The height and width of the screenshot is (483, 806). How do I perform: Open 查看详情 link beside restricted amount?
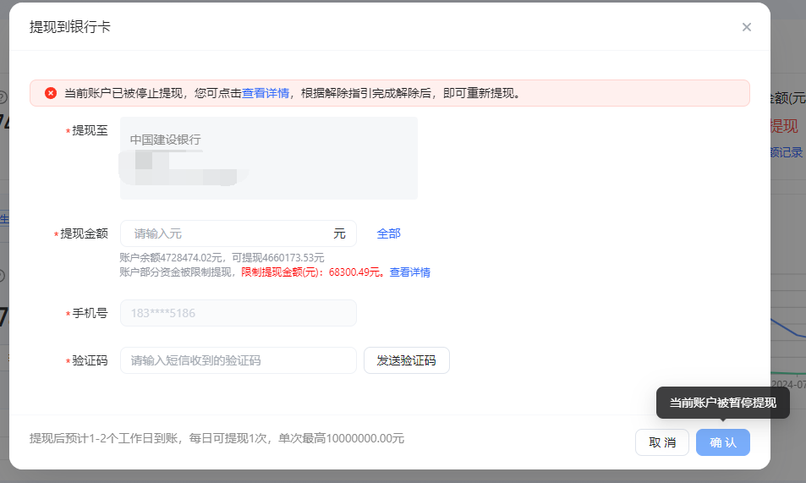tap(409, 272)
